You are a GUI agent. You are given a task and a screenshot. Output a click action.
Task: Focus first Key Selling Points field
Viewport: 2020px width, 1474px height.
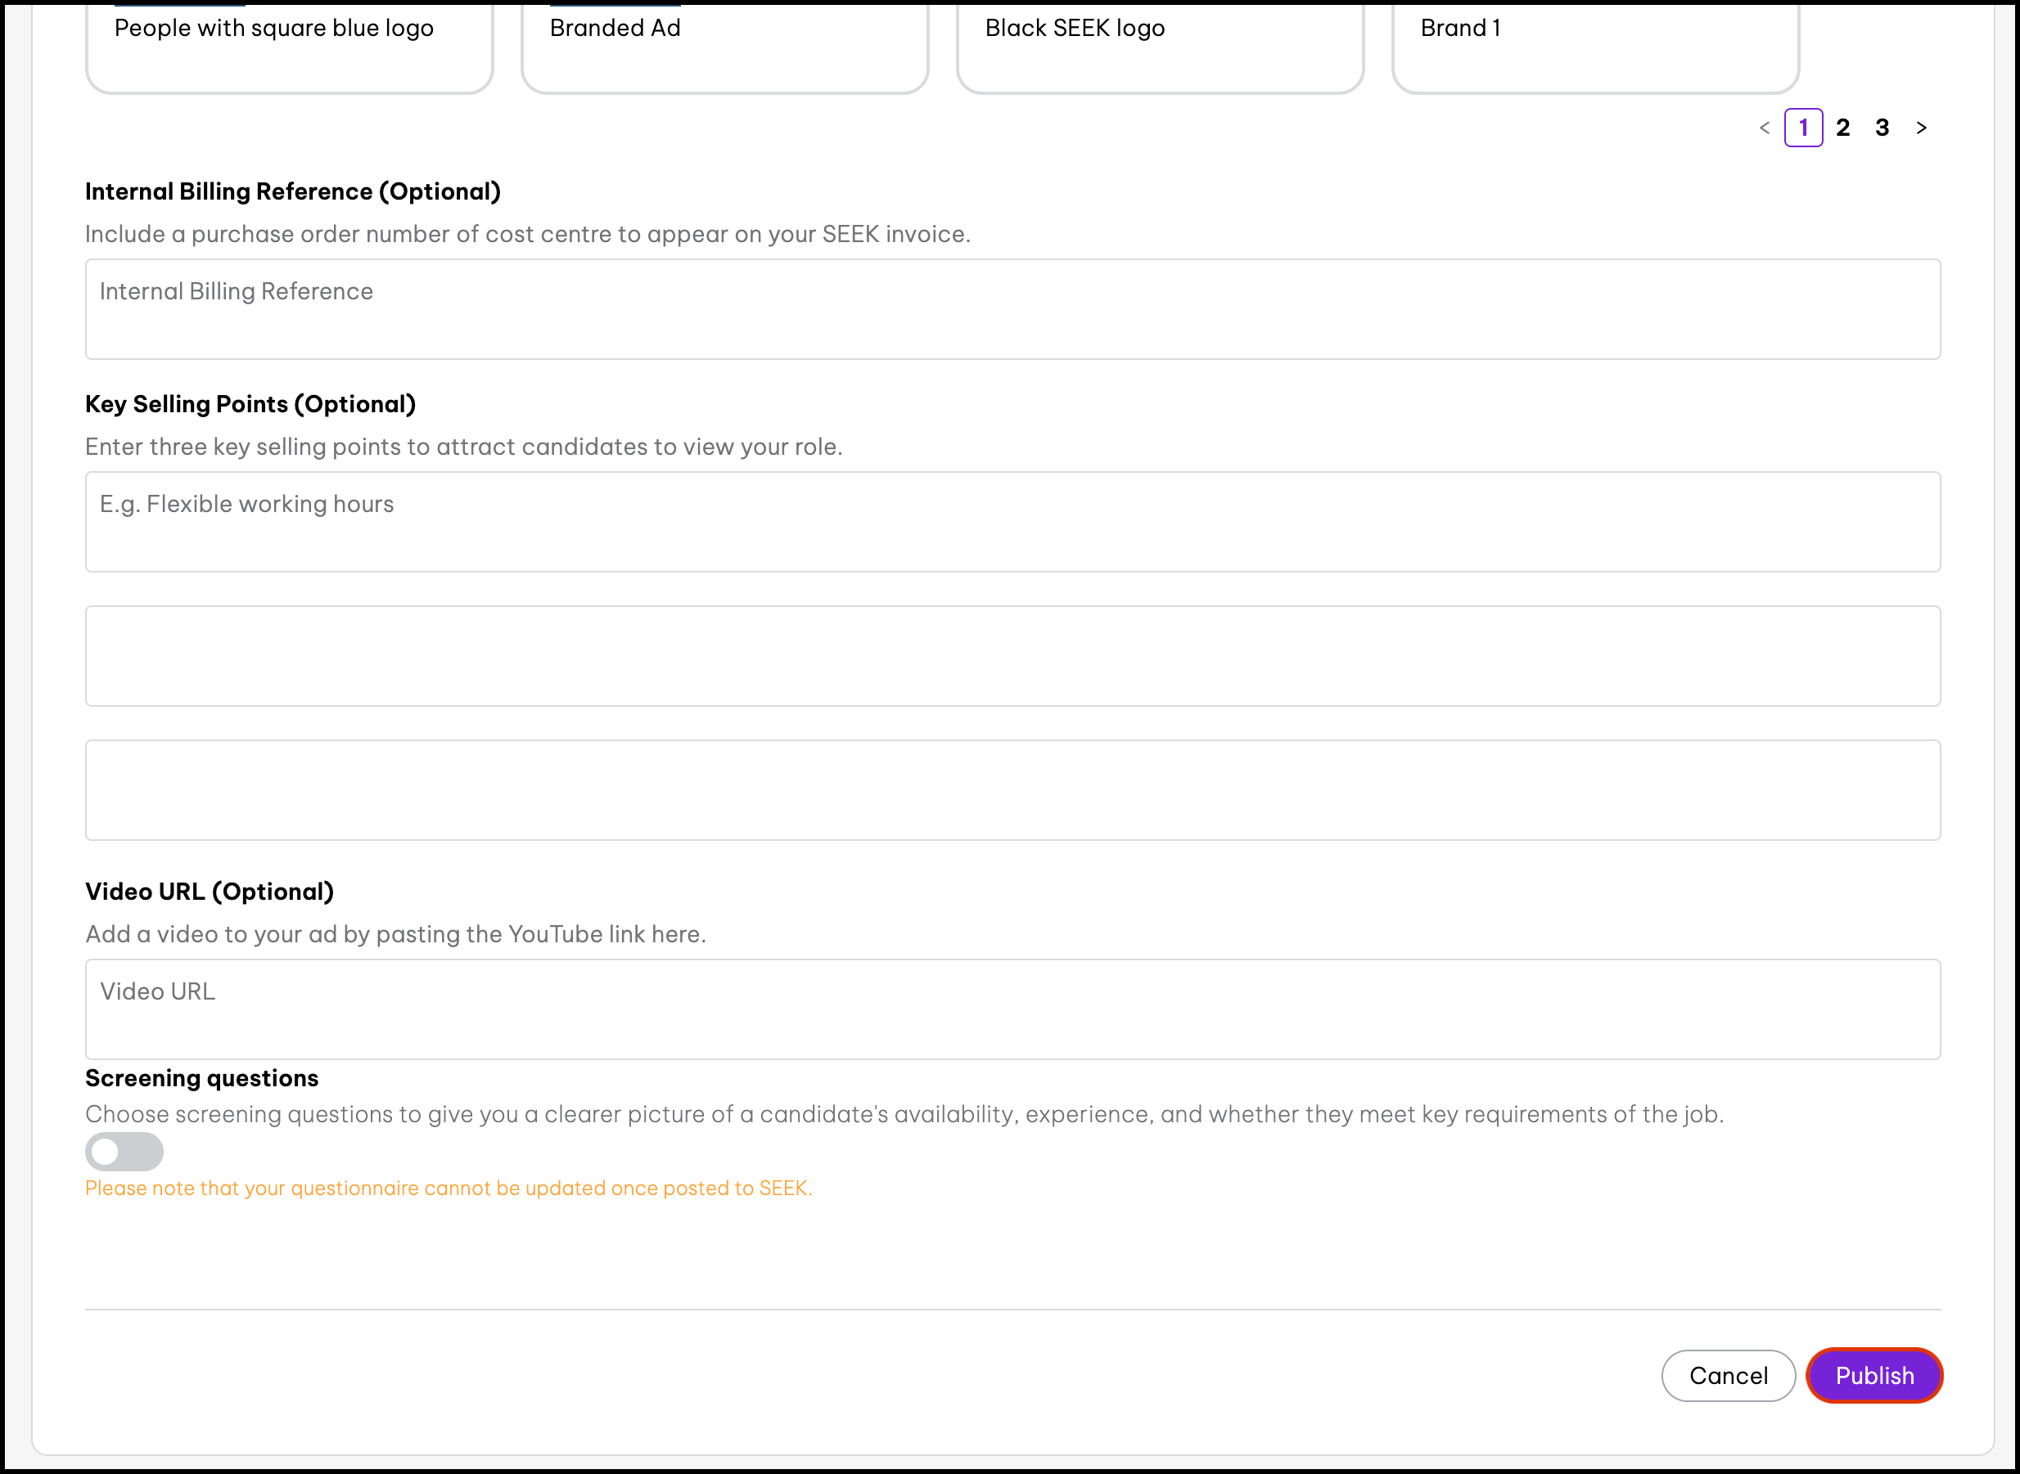pos(1012,521)
